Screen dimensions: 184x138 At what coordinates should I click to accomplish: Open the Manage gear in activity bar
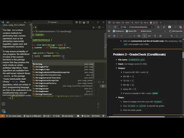3,111
